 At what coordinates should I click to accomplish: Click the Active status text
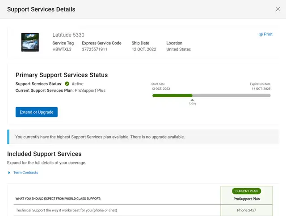[x=77, y=84]
